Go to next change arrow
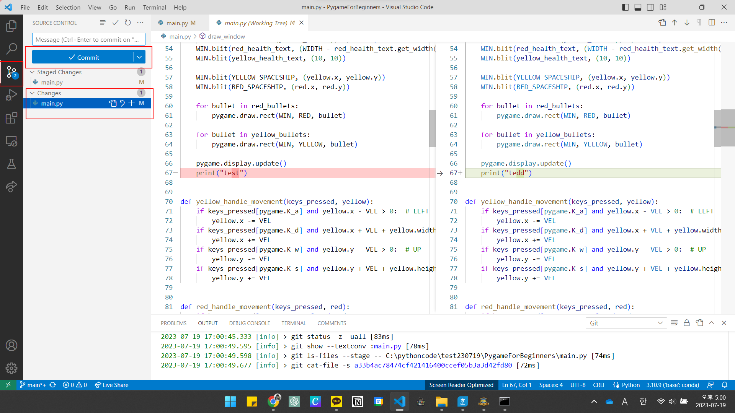This screenshot has width=735, height=413. (687, 23)
